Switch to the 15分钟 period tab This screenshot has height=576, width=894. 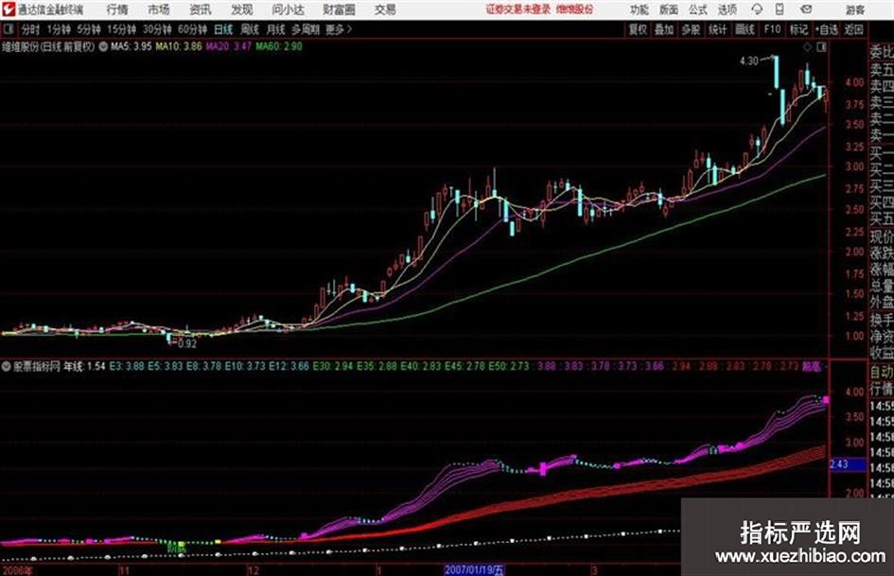pyautogui.click(x=122, y=29)
